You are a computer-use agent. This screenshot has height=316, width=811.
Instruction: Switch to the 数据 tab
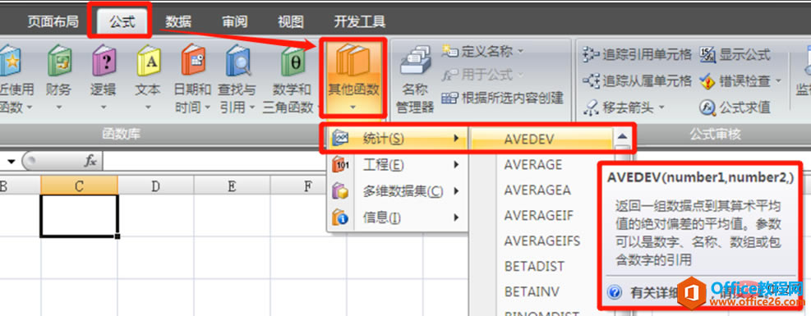coord(178,21)
